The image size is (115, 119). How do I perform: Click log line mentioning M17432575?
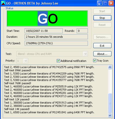pos(49,67)
